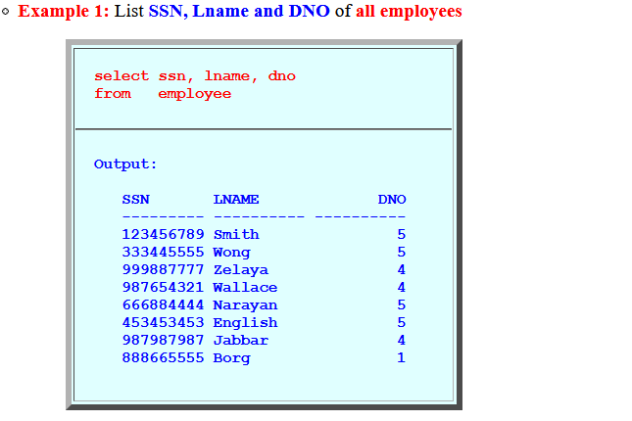
Task: Select the last name Wallace
Action: click(245, 287)
